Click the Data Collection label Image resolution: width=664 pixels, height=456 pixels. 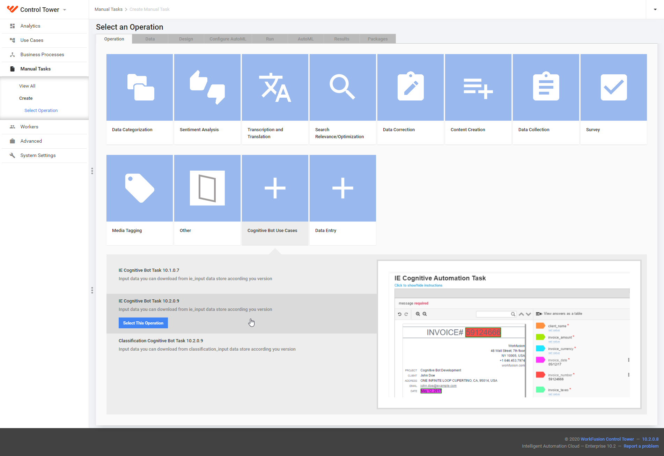[x=534, y=130]
